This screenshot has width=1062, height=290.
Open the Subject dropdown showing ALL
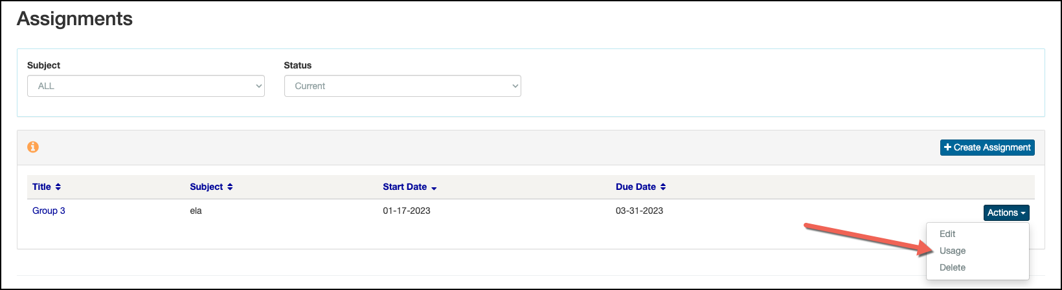point(146,86)
